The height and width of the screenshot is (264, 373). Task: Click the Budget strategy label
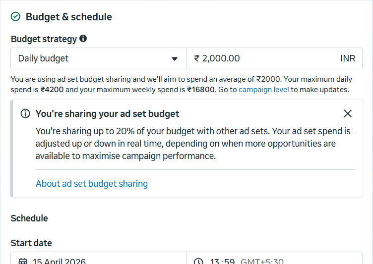[44, 39]
